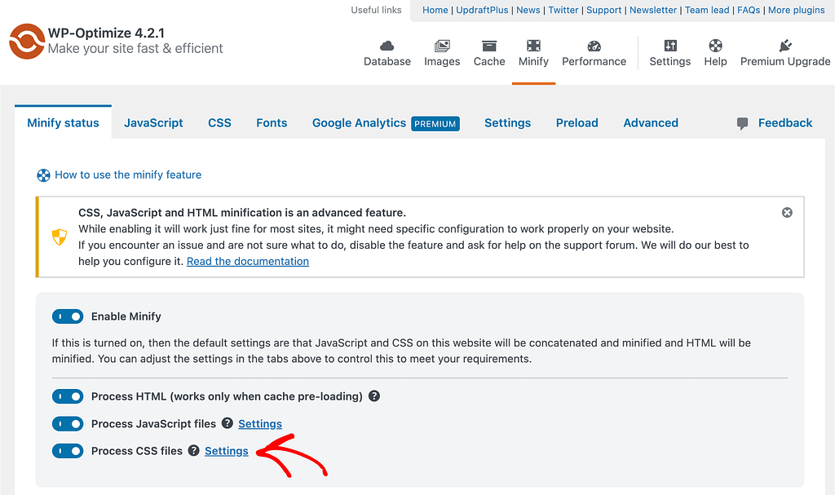
Task: Open the Cache section icon
Action: click(489, 46)
